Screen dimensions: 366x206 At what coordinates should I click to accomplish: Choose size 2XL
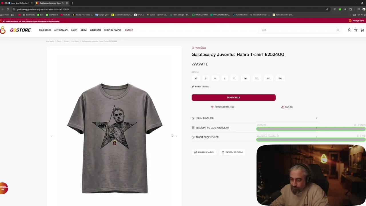pos(245,78)
